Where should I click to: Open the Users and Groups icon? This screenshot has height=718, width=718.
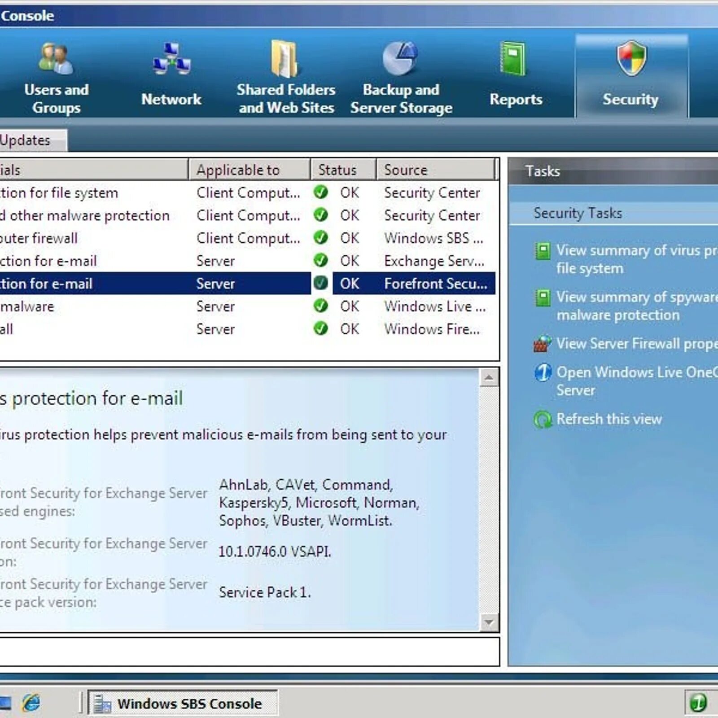56,58
